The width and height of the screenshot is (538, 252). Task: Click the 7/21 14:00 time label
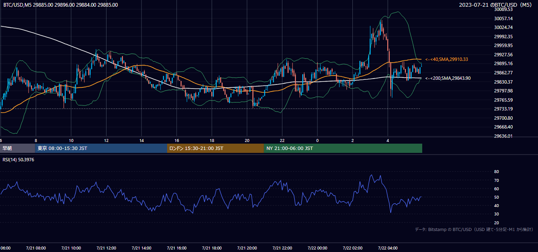141,248
